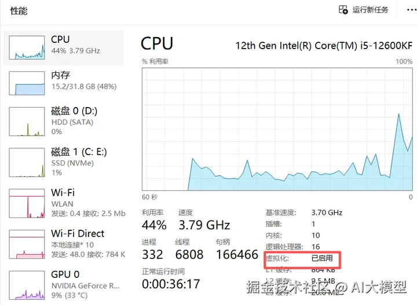Select the 磁盘 1 (C: E:) graph icon
Image resolution: width=417 pixels, height=305 pixels.
[27, 161]
